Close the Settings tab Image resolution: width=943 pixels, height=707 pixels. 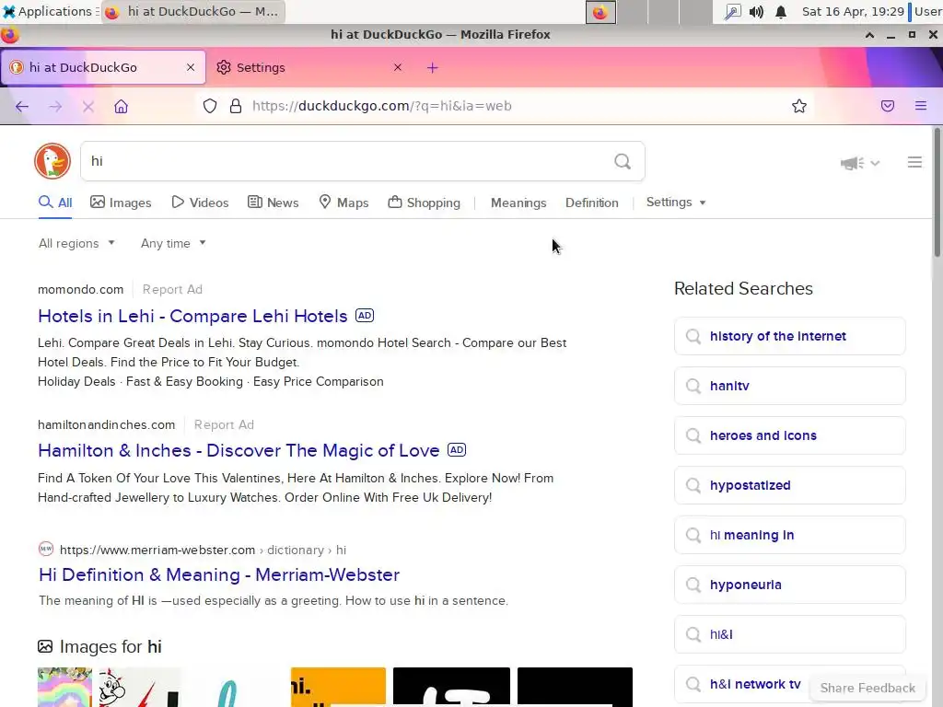tap(398, 67)
